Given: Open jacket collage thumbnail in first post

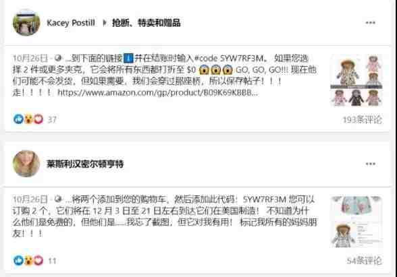Looking at the screenshot, I should tap(356, 80).
